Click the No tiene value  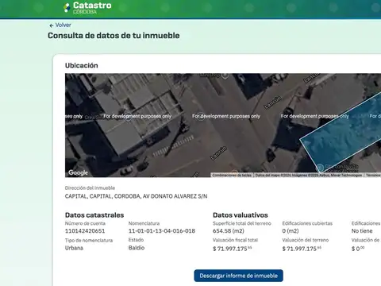tap(362, 231)
